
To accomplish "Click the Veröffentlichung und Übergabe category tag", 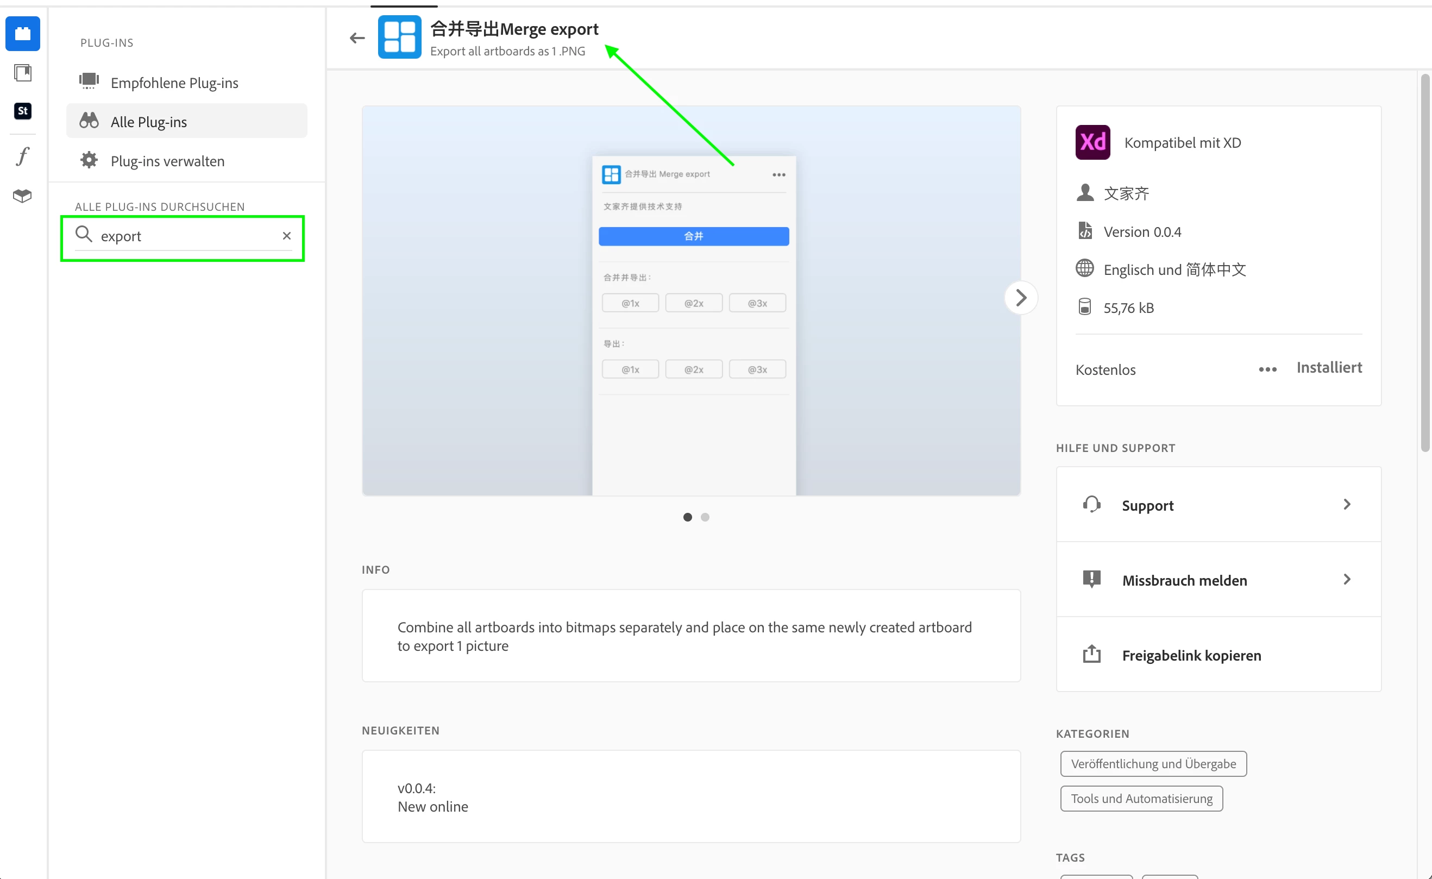I will pos(1153,763).
